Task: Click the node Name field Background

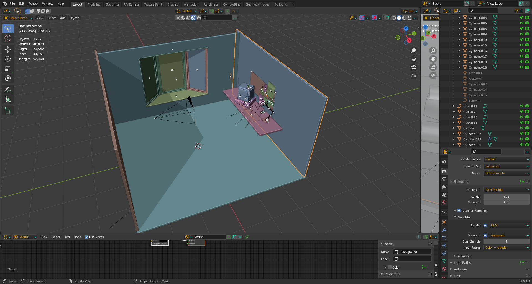Action: [x=413, y=252]
